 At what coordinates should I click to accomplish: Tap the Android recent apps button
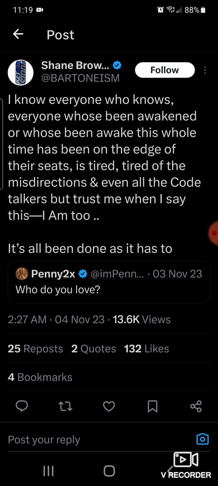pyautogui.click(x=48, y=471)
